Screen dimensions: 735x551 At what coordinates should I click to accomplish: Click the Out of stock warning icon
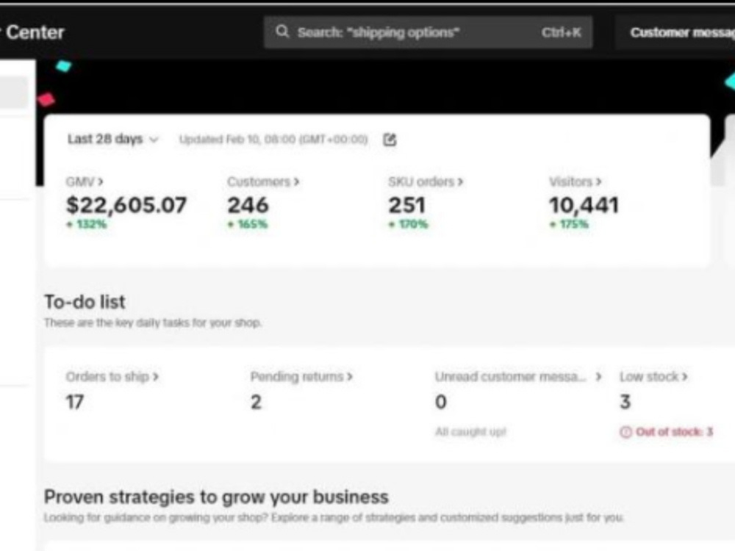pos(625,432)
